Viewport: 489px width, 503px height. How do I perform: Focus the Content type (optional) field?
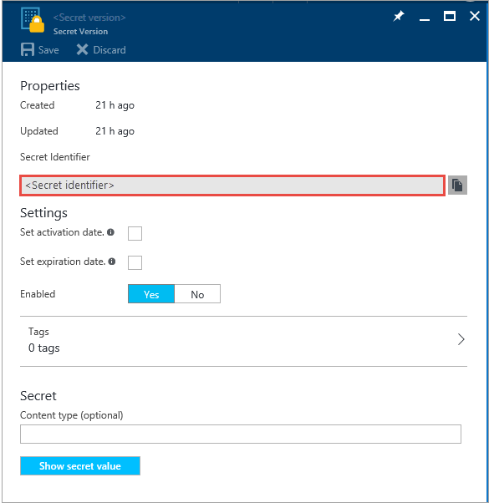click(x=241, y=434)
